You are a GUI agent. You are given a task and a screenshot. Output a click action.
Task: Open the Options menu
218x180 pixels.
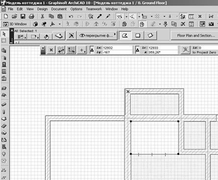(x=76, y=9)
